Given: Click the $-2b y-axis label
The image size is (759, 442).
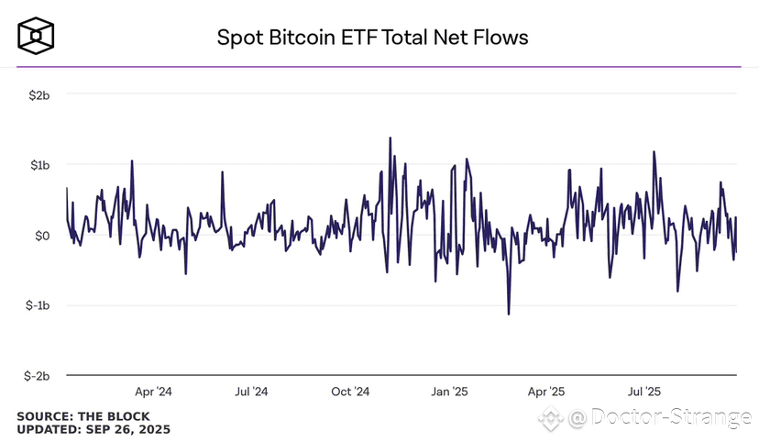Looking at the screenshot, I should point(37,376).
